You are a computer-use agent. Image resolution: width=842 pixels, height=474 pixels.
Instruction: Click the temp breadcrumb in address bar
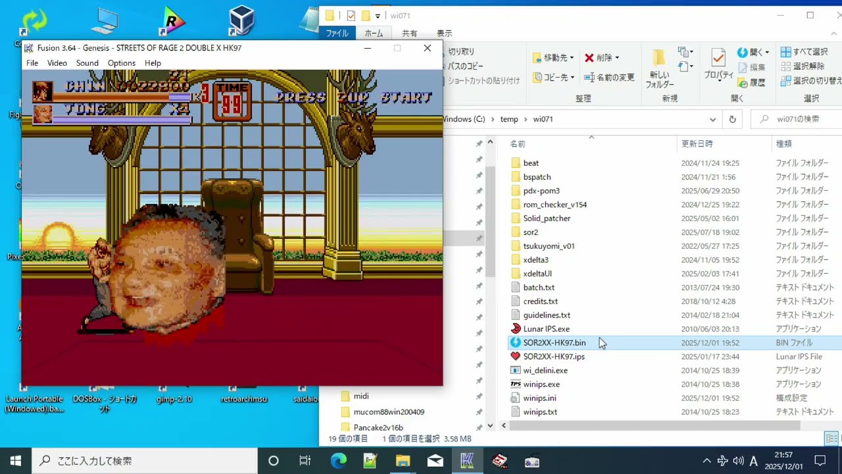[509, 120]
